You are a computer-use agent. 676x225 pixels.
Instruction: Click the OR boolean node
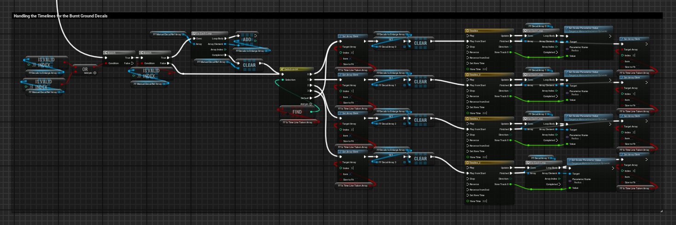point(85,69)
